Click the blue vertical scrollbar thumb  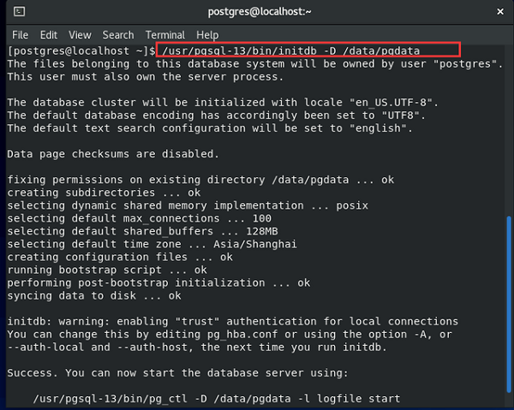pos(509,304)
